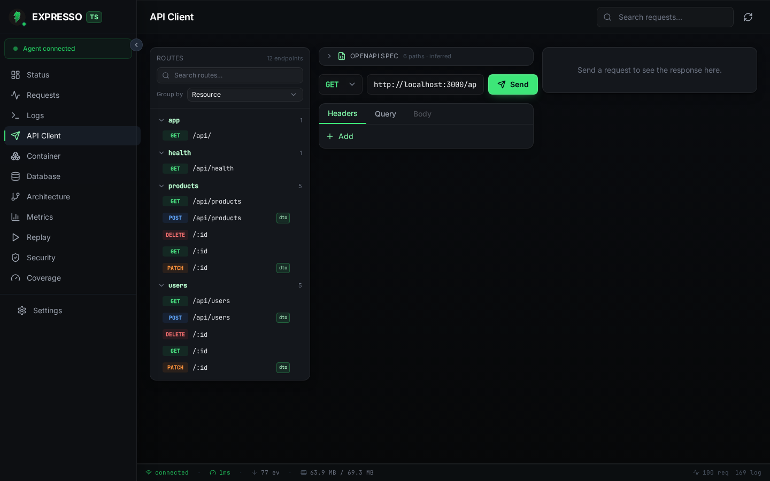
Task: Click the Replay play icon in the sidebar
Action: click(x=16, y=237)
